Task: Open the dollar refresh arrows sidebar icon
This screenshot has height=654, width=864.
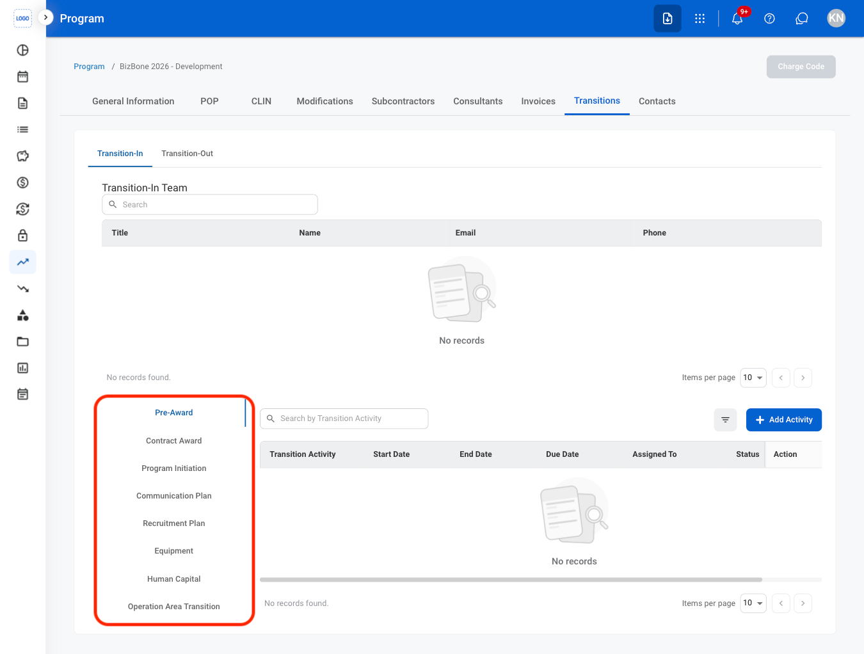Action: point(22,209)
